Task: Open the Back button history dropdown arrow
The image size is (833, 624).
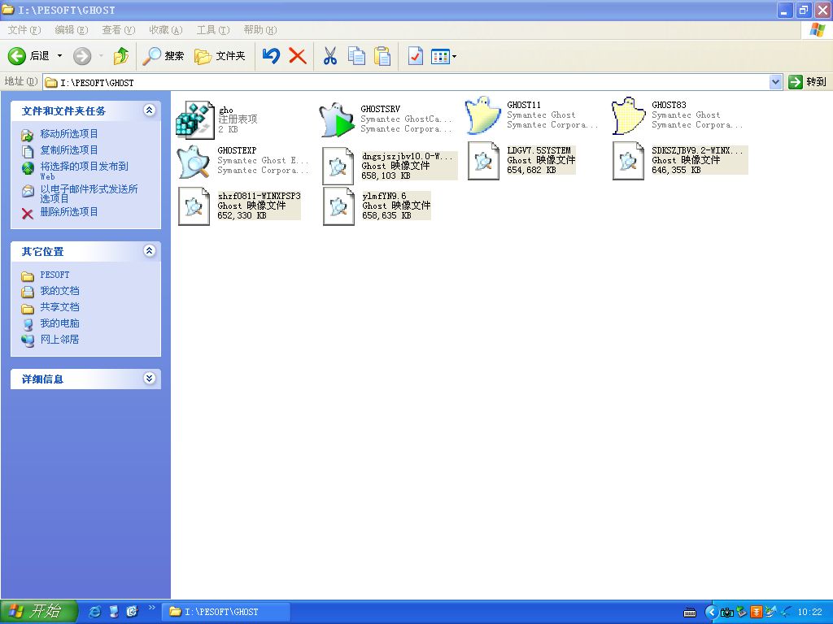Action: click(59, 56)
